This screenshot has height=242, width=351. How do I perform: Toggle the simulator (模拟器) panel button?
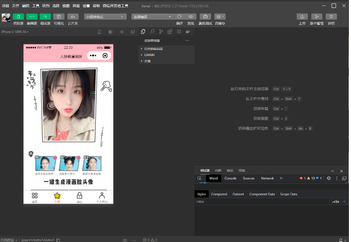[x=18, y=17]
